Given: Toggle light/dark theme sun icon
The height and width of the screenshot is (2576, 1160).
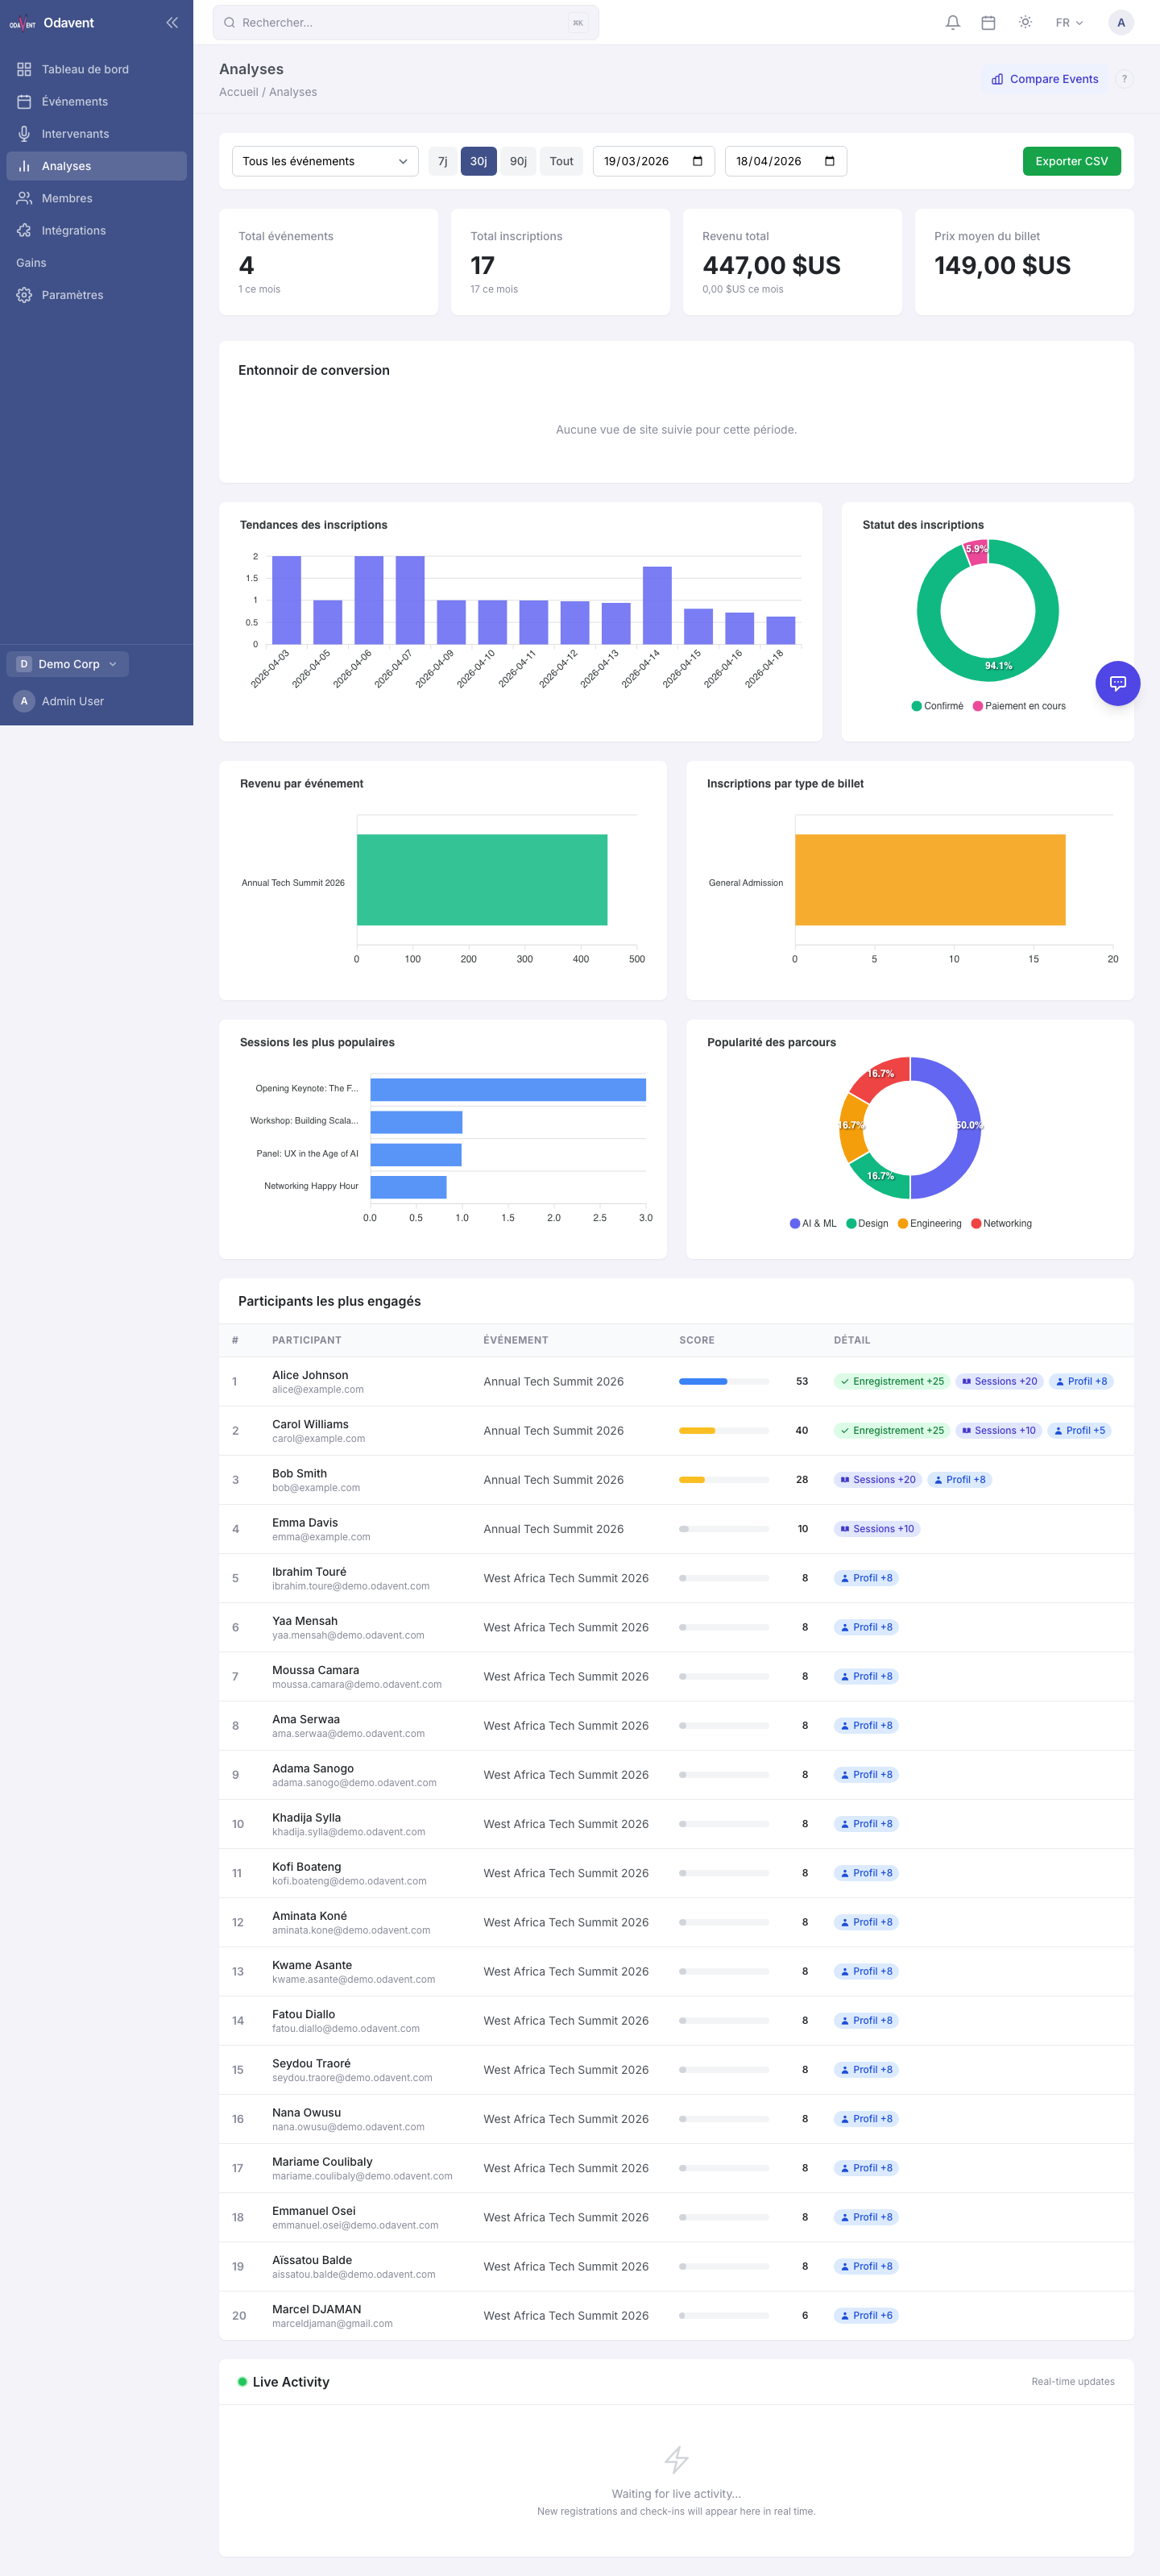Looking at the screenshot, I should pos(1025,22).
